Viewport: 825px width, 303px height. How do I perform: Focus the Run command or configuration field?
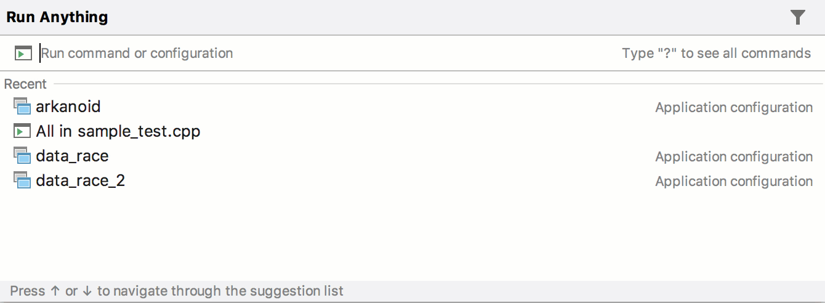coord(308,54)
